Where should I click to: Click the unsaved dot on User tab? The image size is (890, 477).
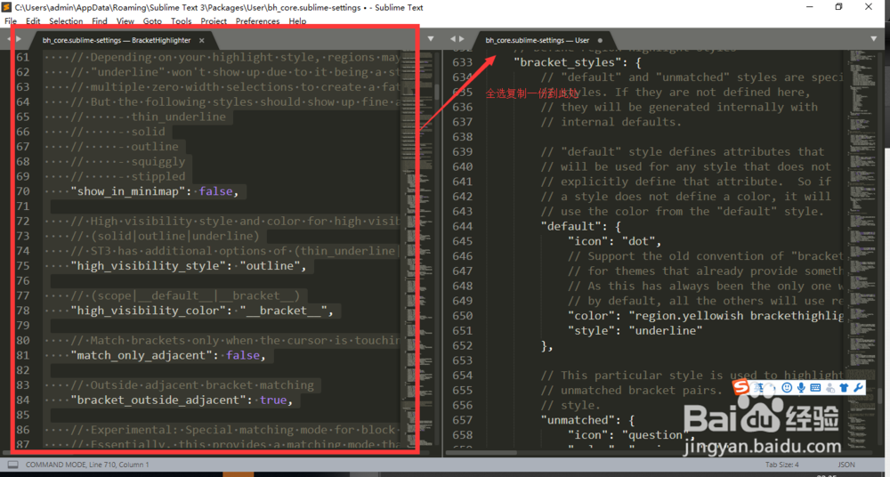click(x=600, y=40)
